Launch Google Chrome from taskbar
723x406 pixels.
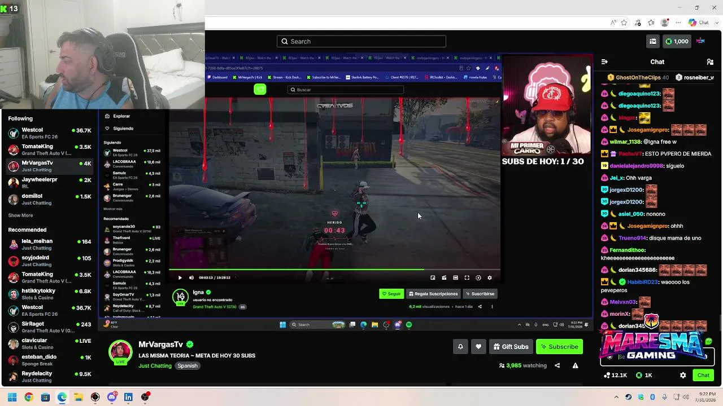[29, 397]
